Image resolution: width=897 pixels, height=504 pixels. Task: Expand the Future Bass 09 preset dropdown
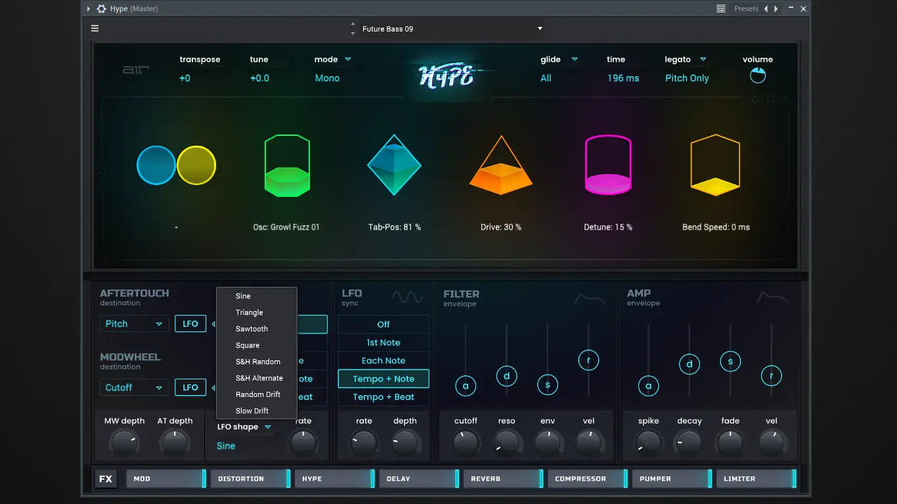coord(540,29)
